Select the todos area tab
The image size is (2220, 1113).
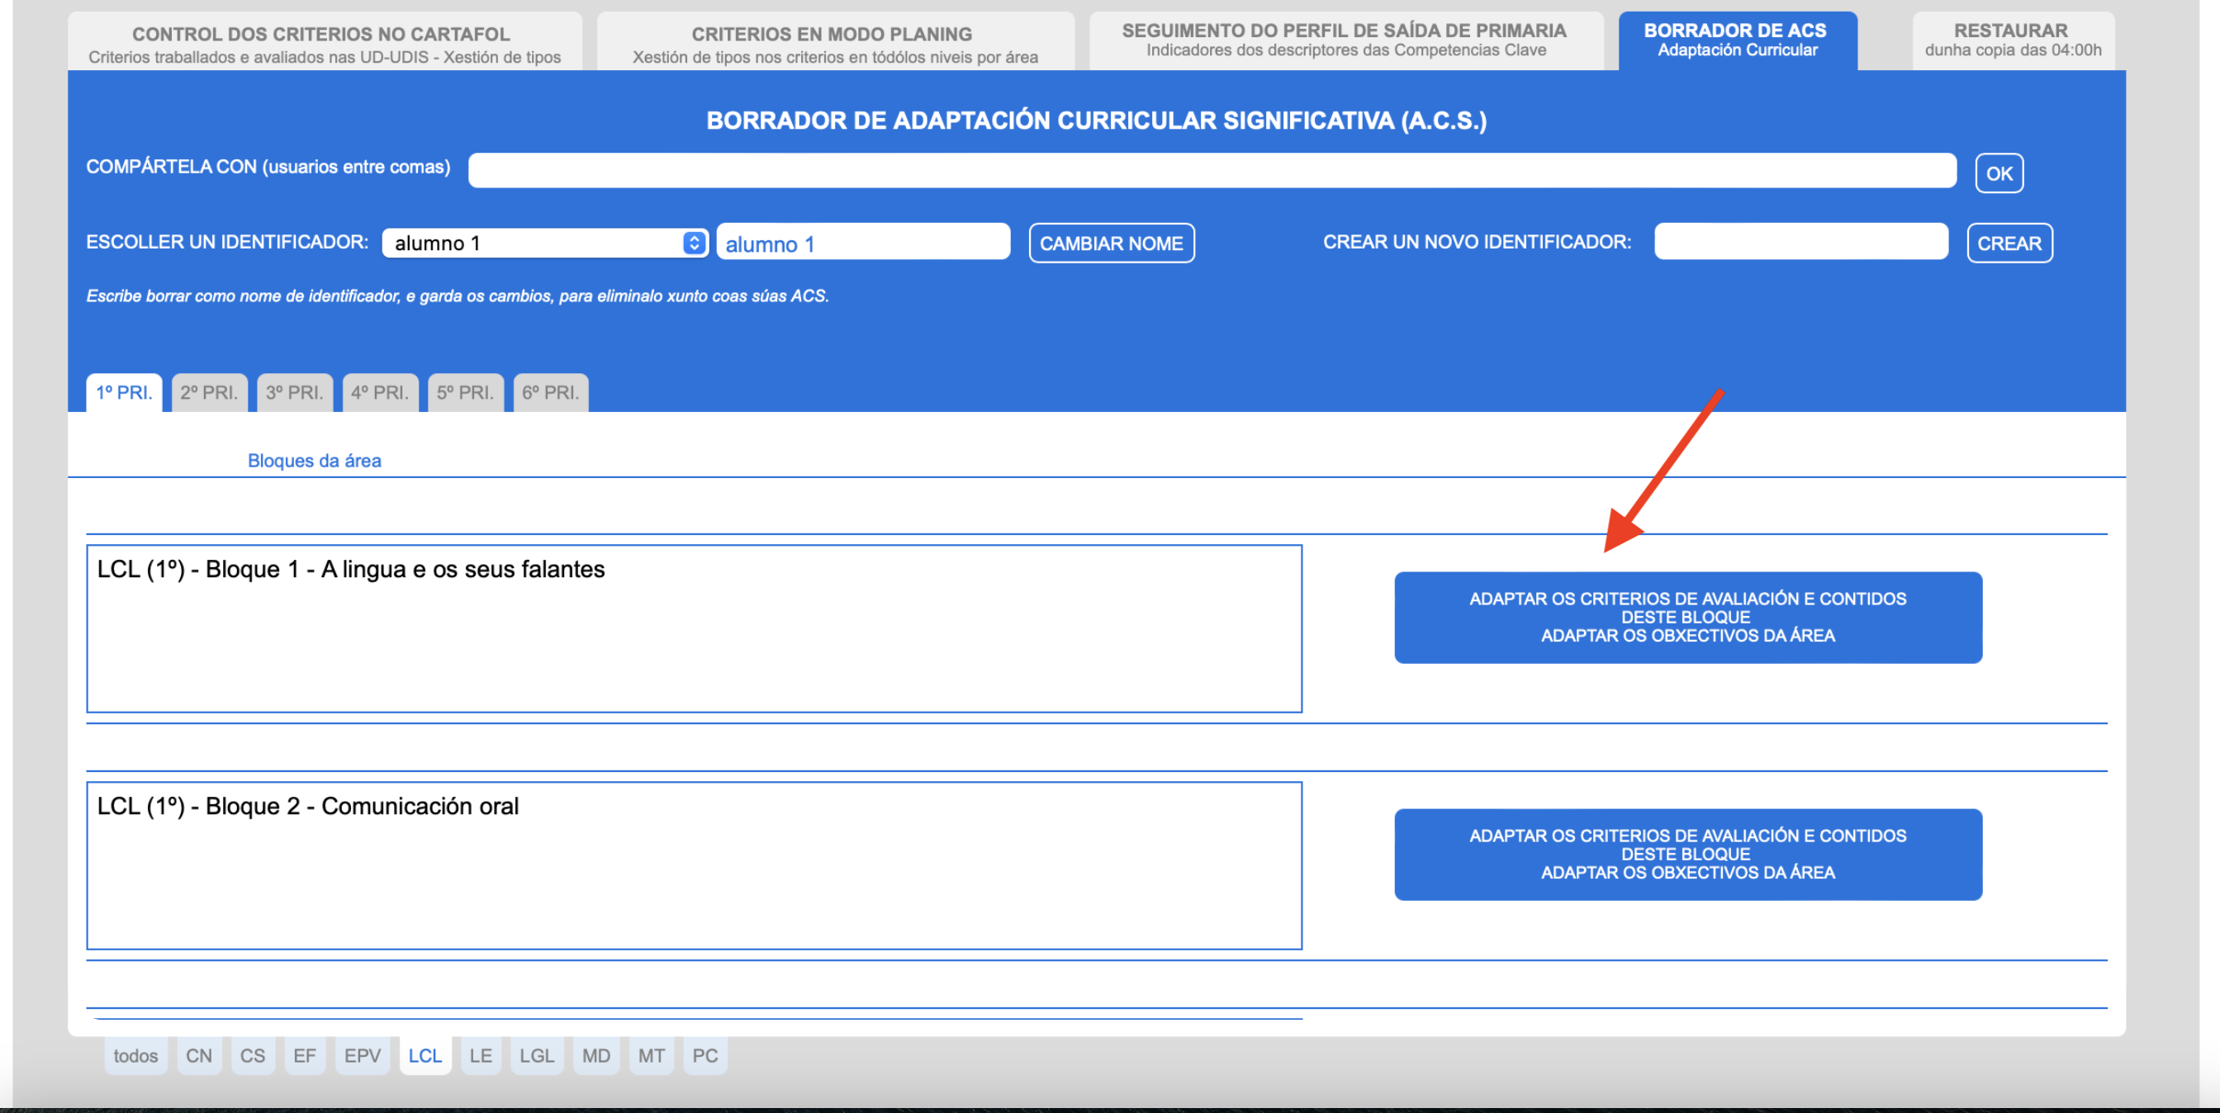(x=135, y=1055)
